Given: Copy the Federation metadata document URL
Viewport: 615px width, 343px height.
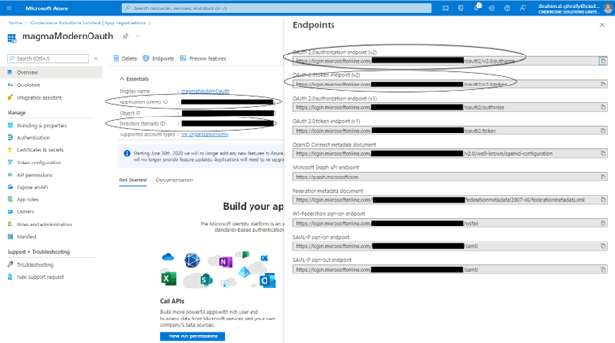Looking at the screenshot, I should pyautogui.click(x=603, y=199).
